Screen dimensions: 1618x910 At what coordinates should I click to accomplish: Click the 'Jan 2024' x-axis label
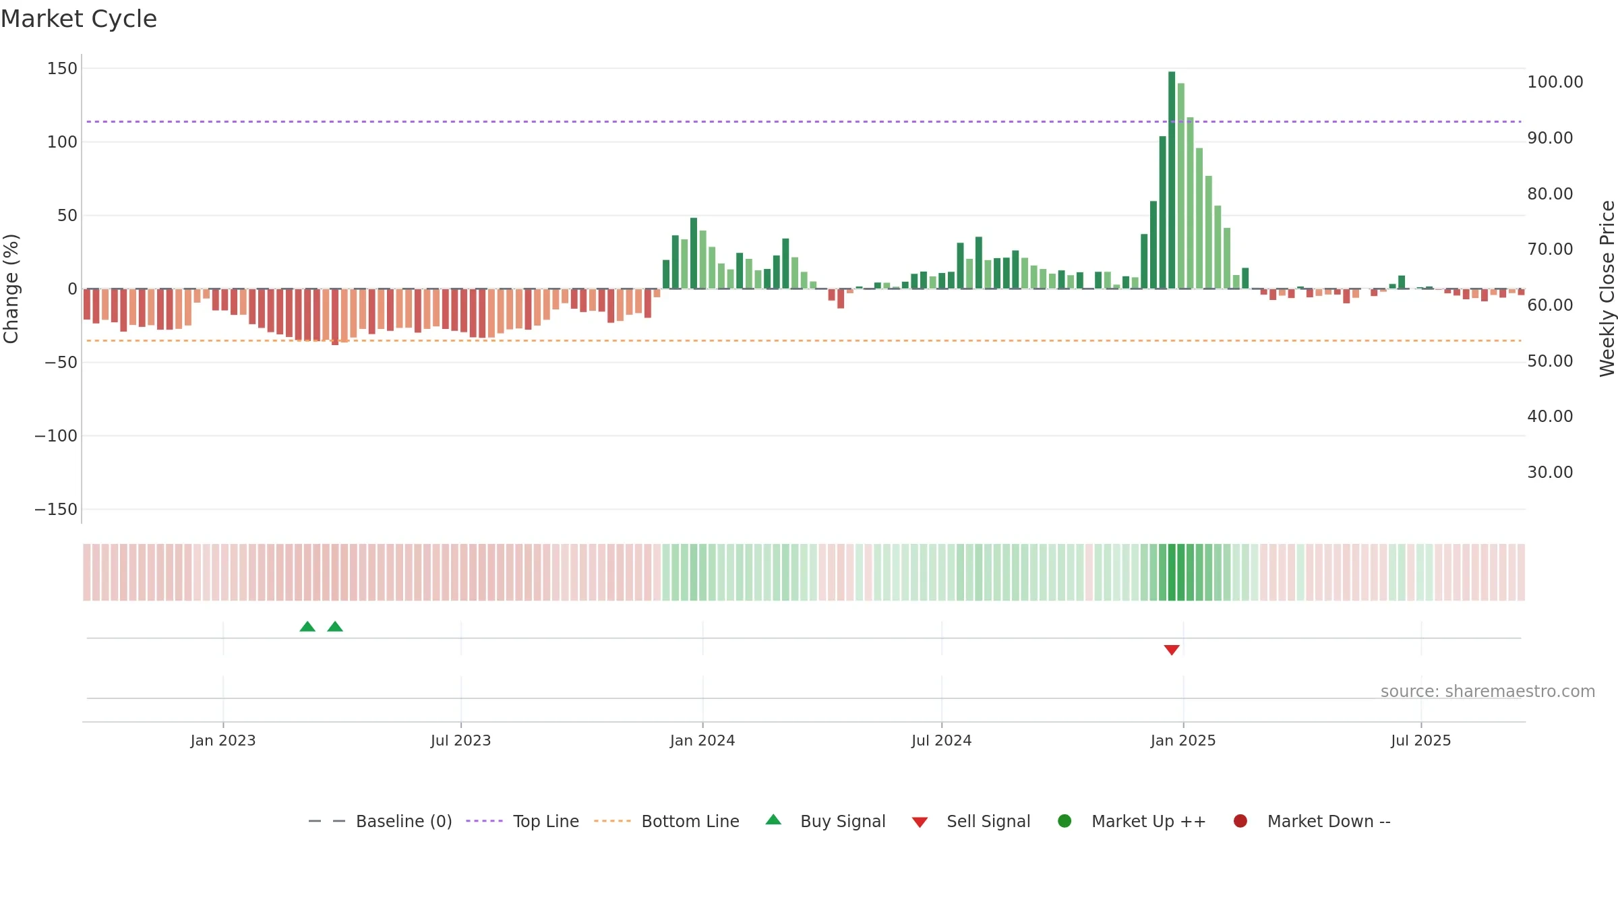pos(702,741)
